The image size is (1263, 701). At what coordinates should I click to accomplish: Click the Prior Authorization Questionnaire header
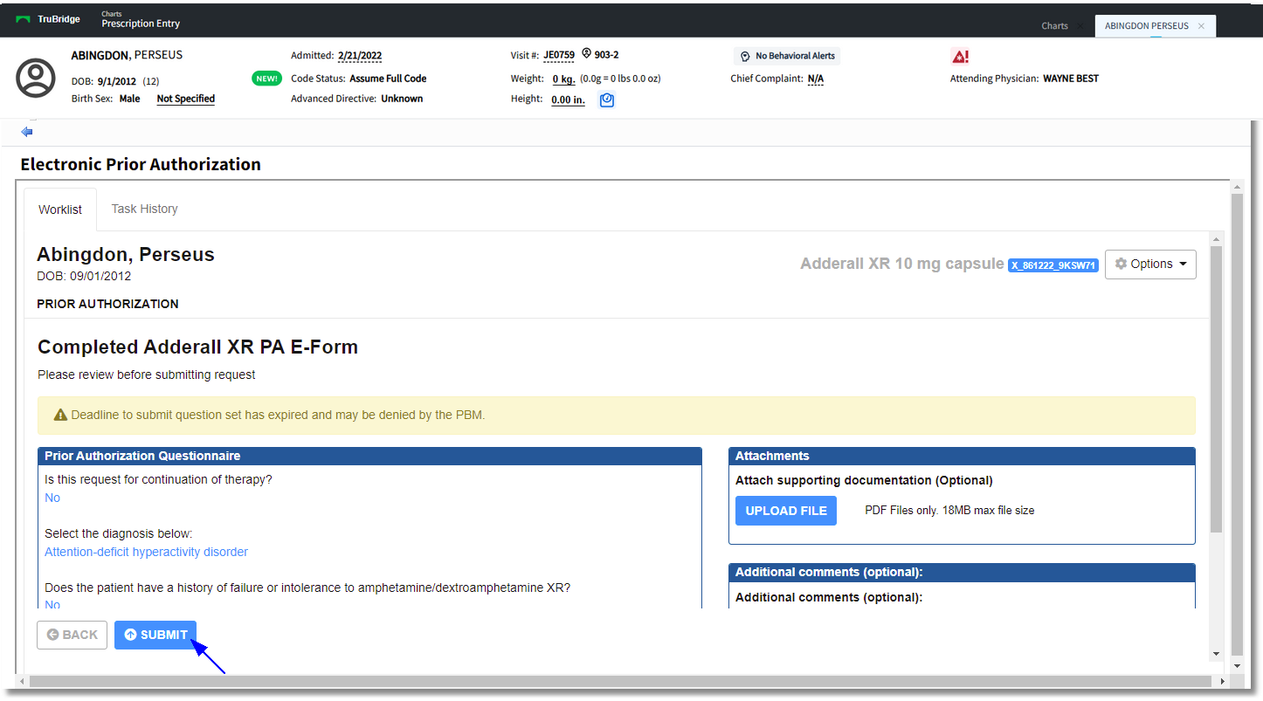click(x=369, y=456)
